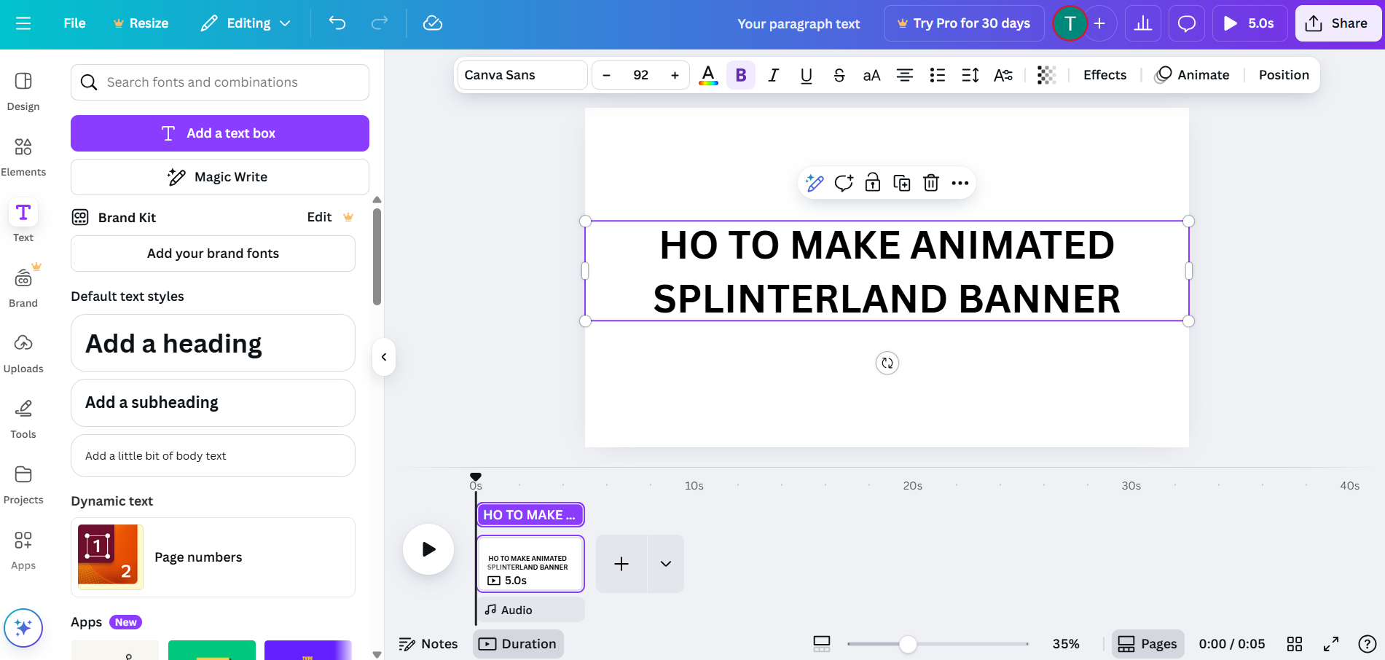Toggle Bold formatting
Viewport: 1385px width, 660px height.
coord(741,75)
